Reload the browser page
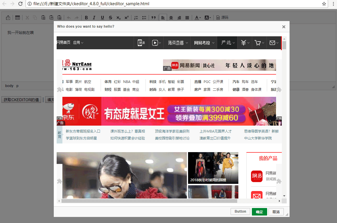 pyautogui.click(x=20, y=4)
